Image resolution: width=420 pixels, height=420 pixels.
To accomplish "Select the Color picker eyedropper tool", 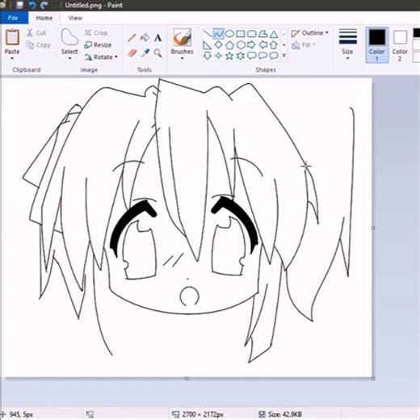I will coord(145,53).
